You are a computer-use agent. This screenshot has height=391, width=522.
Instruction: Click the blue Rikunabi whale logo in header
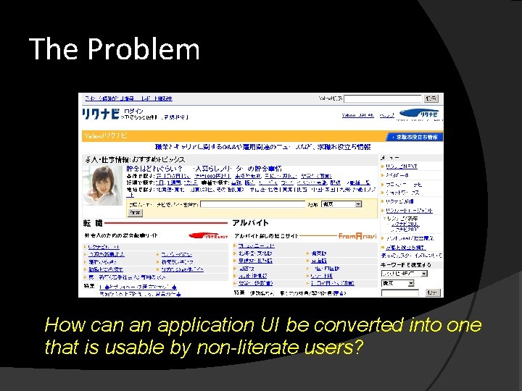[x=420, y=114]
